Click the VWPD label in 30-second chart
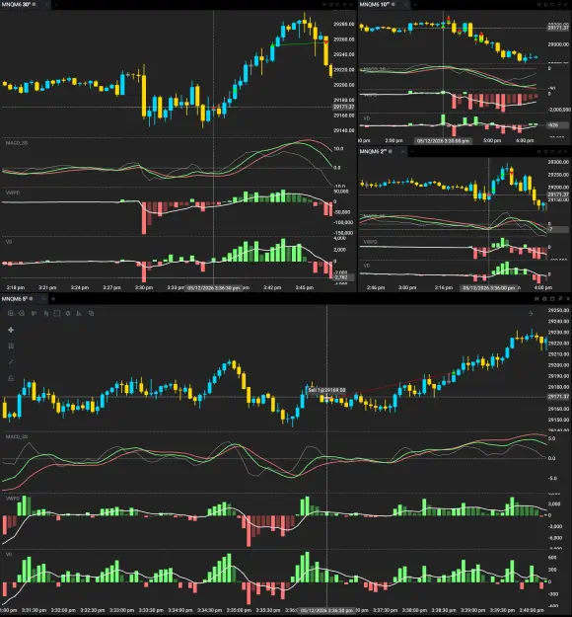Image resolution: width=572 pixels, height=617 pixels. pyautogui.click(x=13, y=193)
